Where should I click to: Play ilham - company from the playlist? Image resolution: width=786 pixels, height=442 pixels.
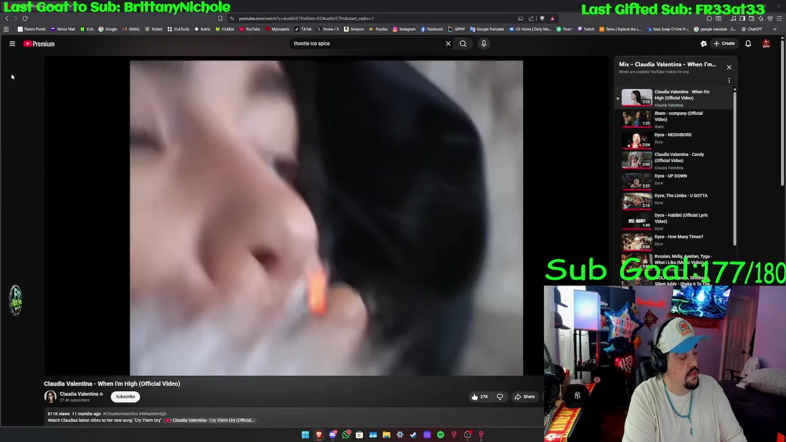click(674, 119)
